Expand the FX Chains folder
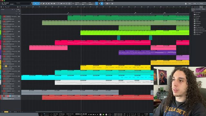The image size is (206, 116). [194, 13]
